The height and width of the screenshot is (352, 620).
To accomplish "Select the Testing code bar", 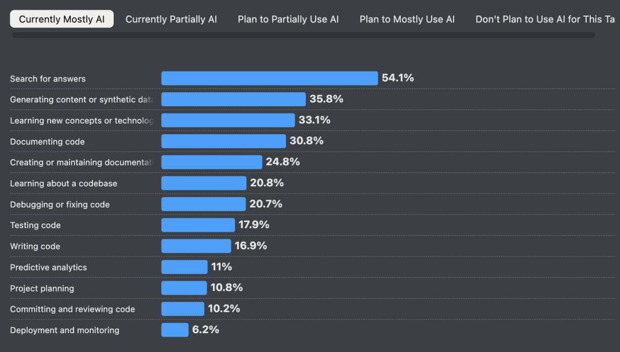I will click(x=198, y=225).
